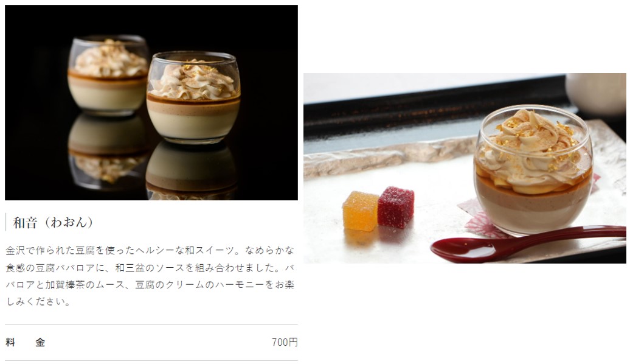Click the heading 和音（わおん）
630x364 pixels.
pos(53,222)
